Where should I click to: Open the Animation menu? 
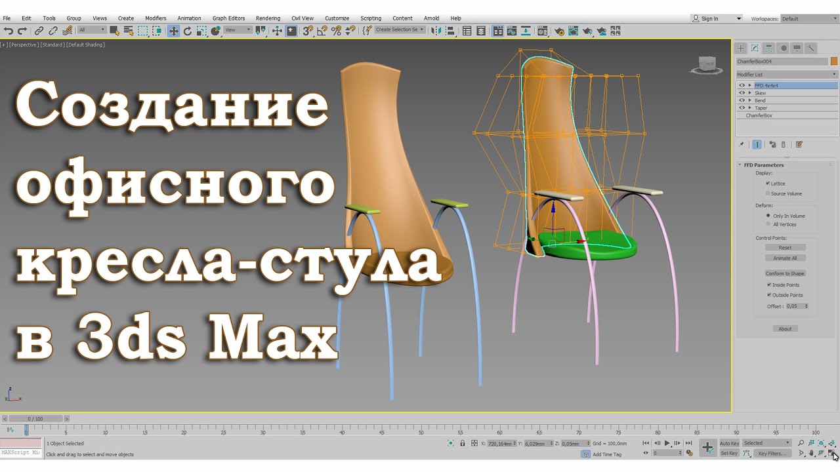[189, 18]
